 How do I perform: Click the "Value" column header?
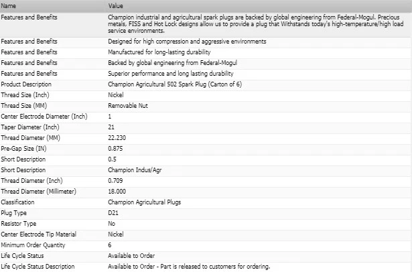(115, 6)
